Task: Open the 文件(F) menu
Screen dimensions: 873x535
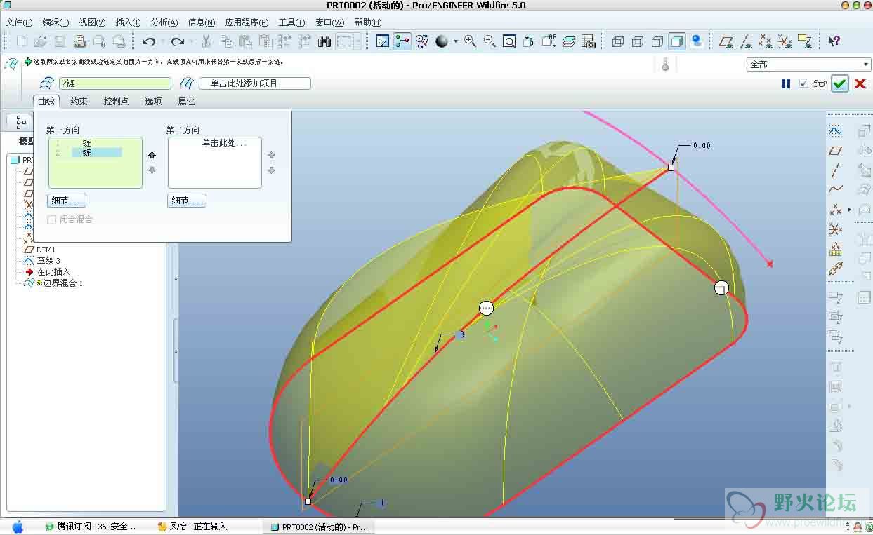Action: [19, 22]
